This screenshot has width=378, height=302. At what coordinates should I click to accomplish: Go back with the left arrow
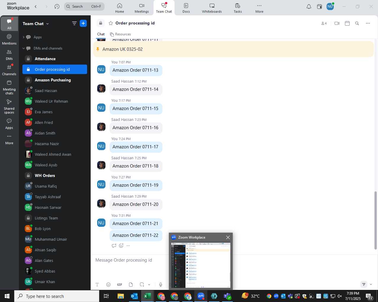36,6
